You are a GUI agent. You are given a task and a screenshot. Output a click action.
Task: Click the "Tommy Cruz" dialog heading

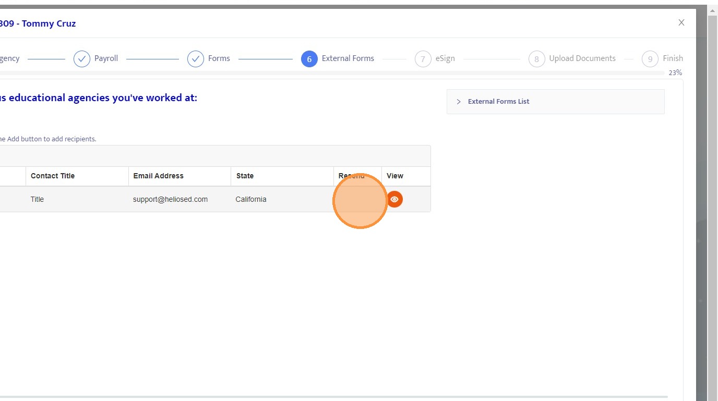coord(38,23)
